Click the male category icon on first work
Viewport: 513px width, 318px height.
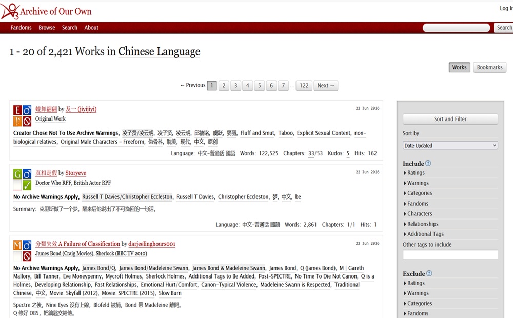[27, 110]
